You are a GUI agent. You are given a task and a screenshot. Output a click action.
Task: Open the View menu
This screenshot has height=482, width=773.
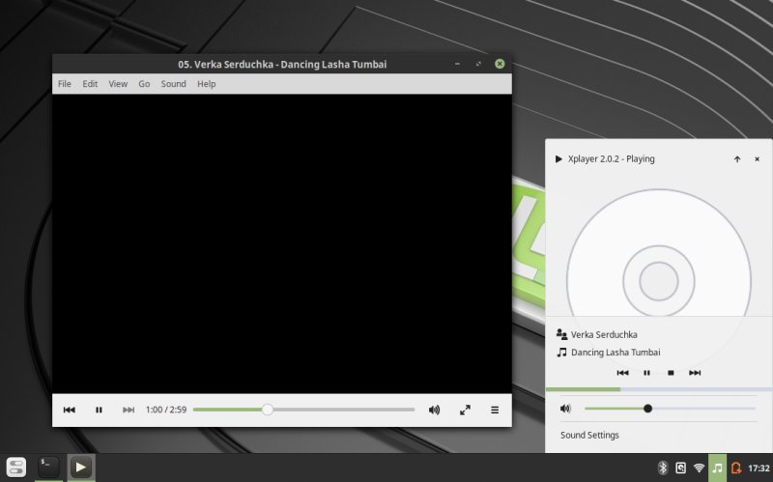tap(118, 84)
